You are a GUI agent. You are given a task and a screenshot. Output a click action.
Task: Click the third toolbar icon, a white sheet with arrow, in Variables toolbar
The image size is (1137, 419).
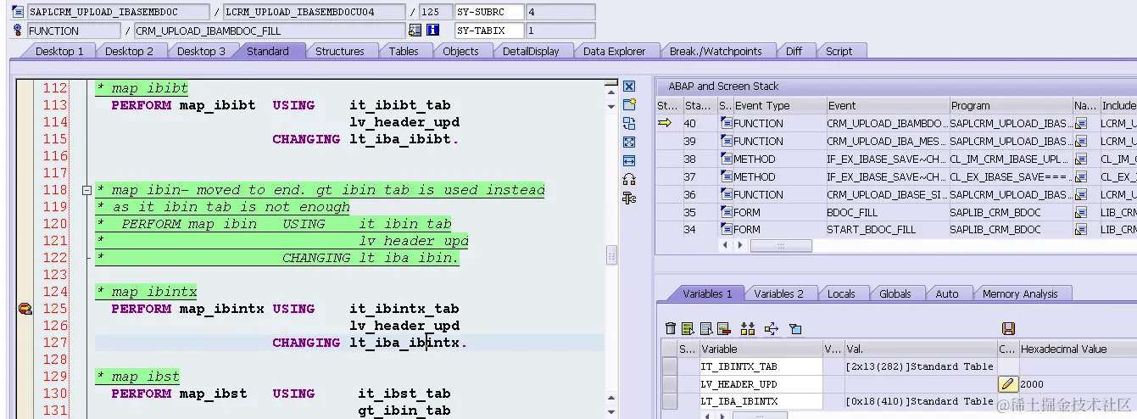[705, 329]
